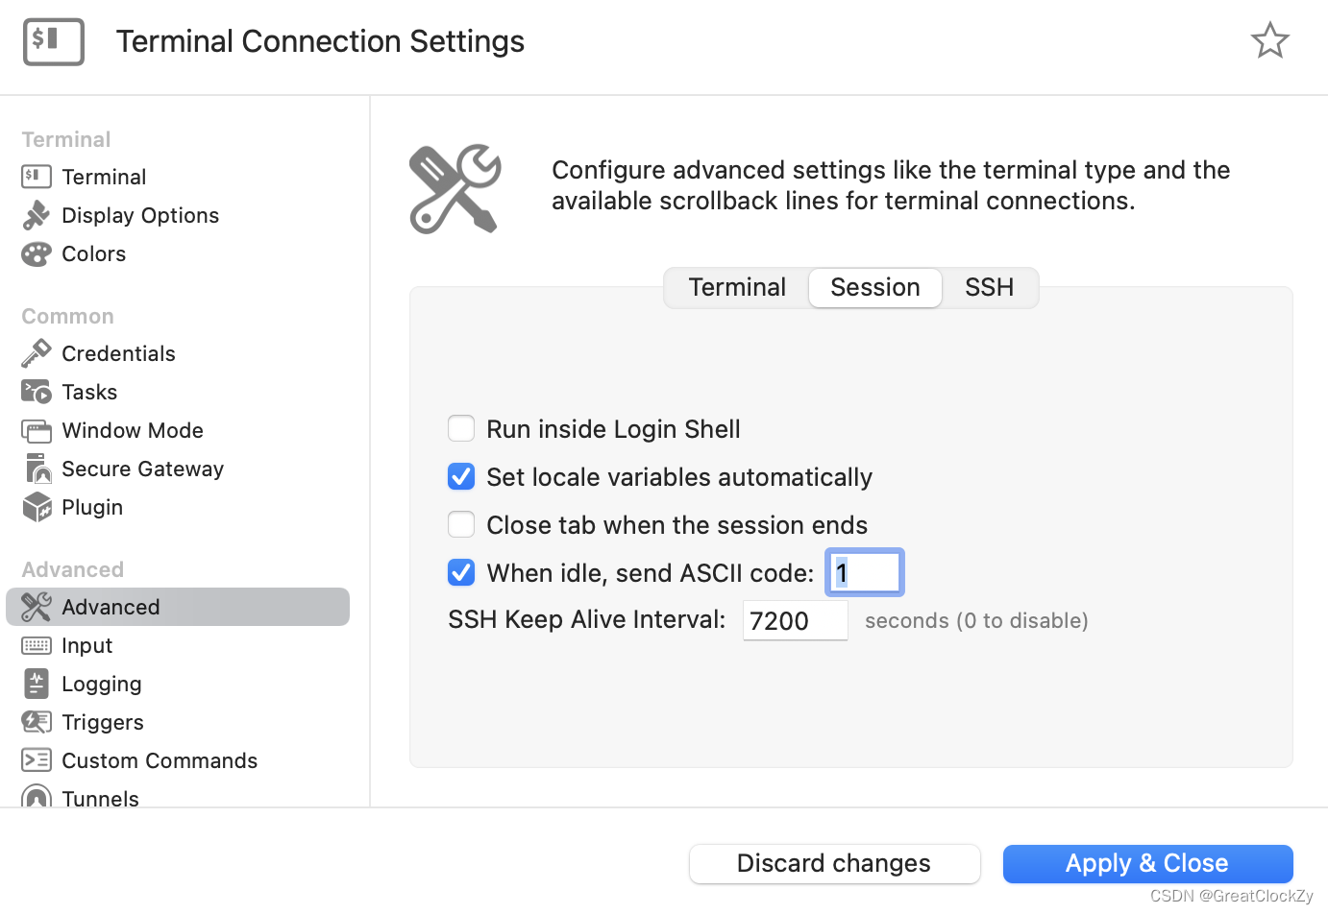The width and height of the screenshot is (1328, 914).
Task: Click the SSH Keep Alive Interval field
Action: click(x=795, y=620)
